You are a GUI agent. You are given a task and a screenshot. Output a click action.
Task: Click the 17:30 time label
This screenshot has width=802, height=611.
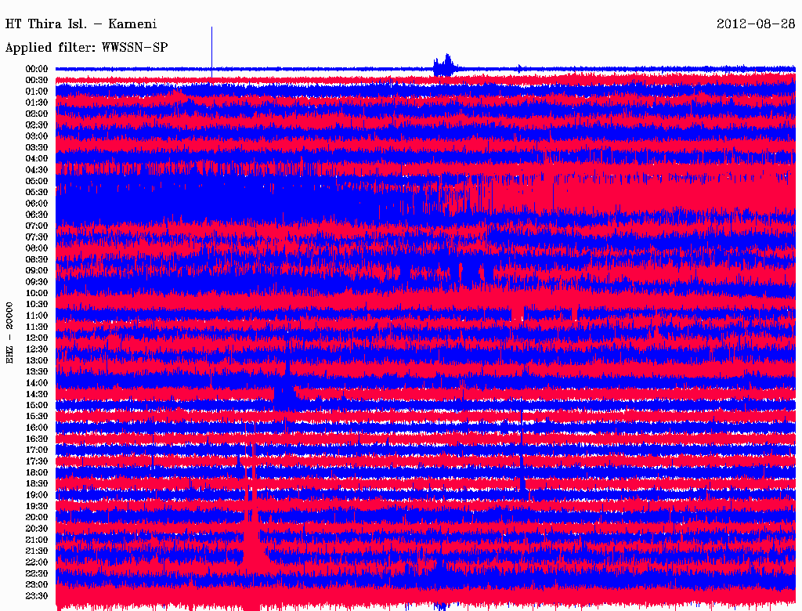tap(37, 461)
